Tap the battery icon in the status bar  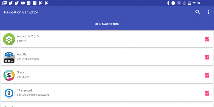tap(189, 3)
